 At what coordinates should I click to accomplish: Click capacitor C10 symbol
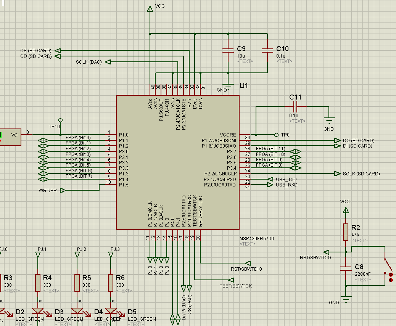point(267,50)
